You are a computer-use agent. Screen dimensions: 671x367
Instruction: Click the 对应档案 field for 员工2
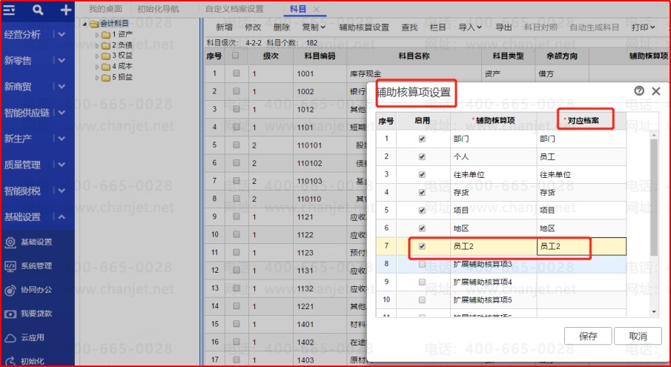pos(581,246)
